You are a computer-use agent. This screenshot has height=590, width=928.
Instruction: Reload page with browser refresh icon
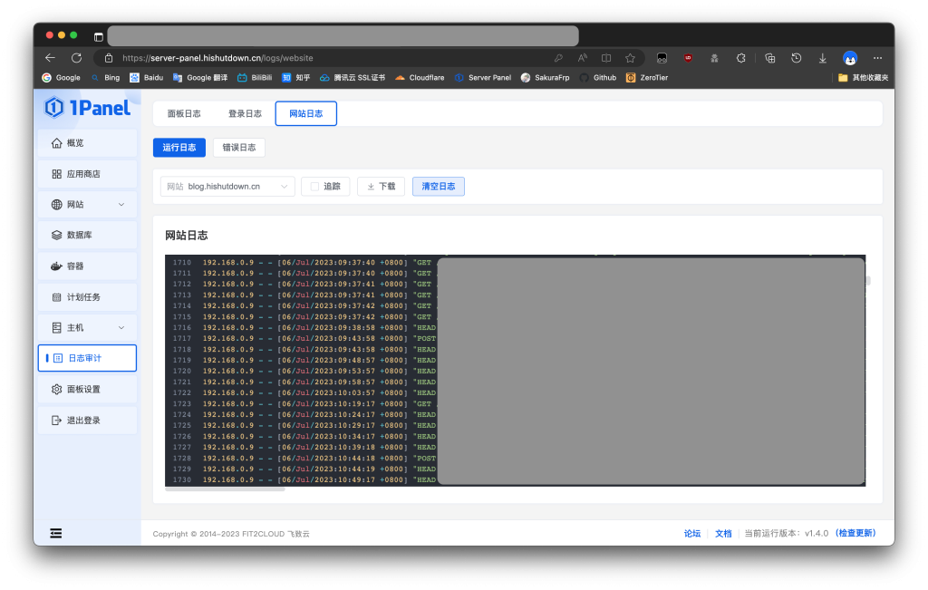pos(76,58)
